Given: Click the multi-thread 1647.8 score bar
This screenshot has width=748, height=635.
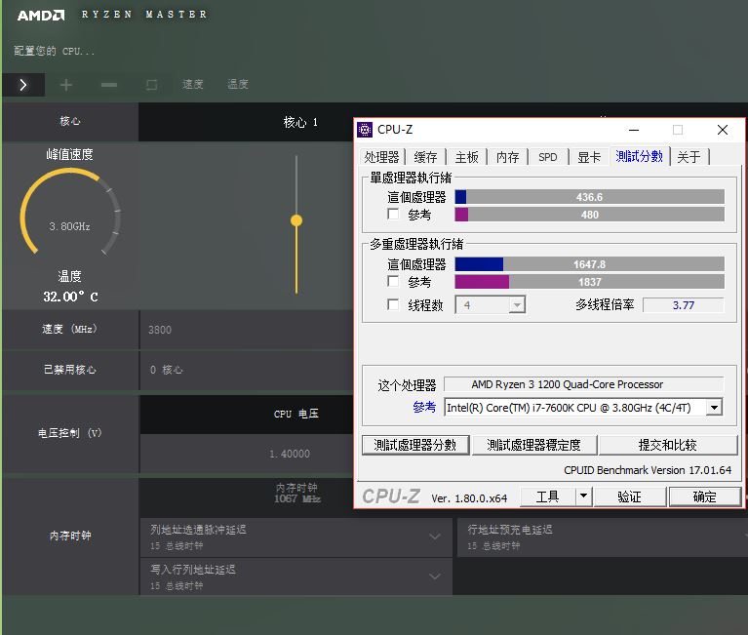Looking at the screenshot, I should click(590, 263).
